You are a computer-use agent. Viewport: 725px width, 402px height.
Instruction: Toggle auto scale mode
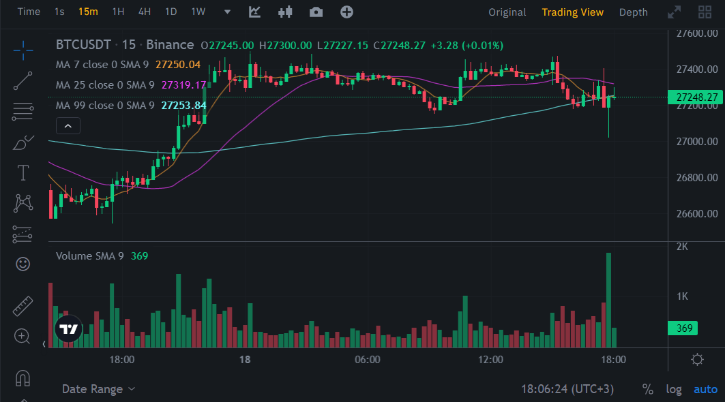click(705, 390)
